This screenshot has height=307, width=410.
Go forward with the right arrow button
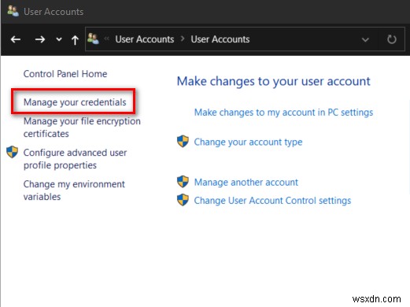40,39
